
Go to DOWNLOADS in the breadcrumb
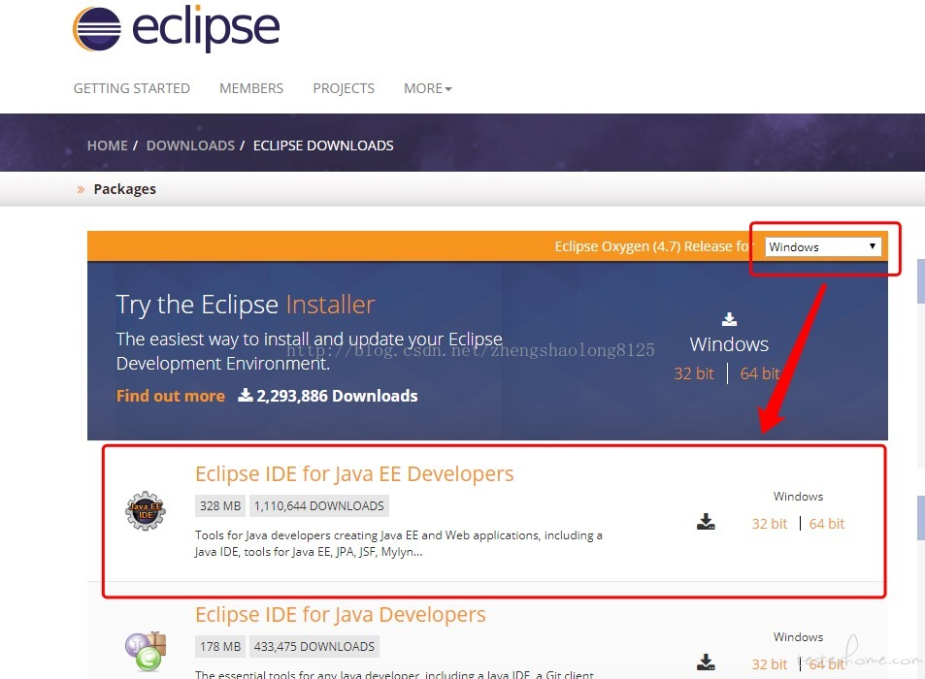(x=190, y=145)
